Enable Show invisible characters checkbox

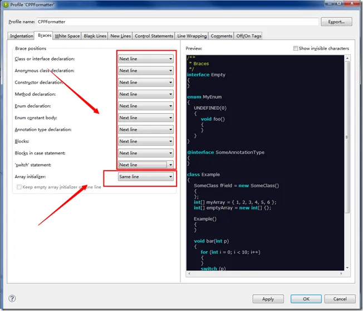pos(296,48)
